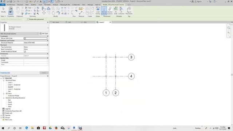Click the Revit icon in the taskbar
The height and width of the screenshot is (131, 233).
point(74,128)
